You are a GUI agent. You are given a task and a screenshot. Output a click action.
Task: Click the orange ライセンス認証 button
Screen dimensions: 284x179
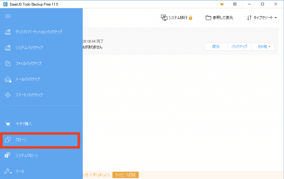pos(125,175)
